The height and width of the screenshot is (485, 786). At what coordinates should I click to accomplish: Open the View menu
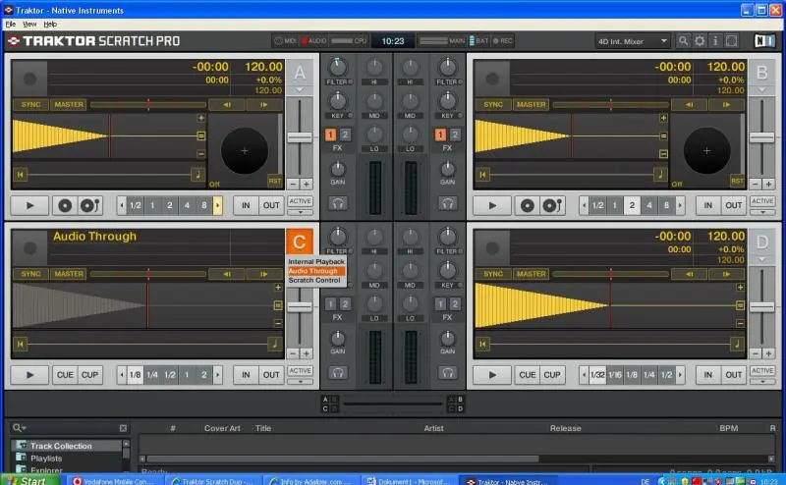point(29,23)
